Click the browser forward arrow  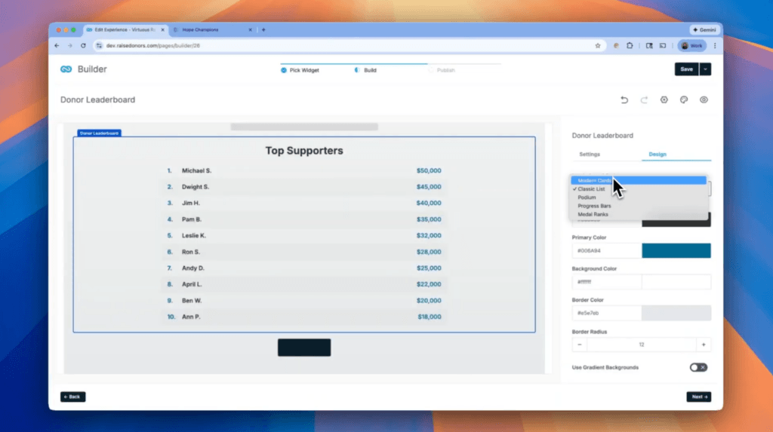click(70, 45)
